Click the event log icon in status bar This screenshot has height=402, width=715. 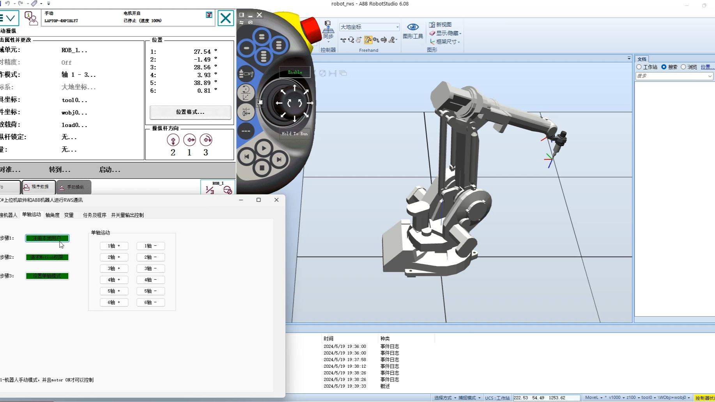[x=209, y=15]
